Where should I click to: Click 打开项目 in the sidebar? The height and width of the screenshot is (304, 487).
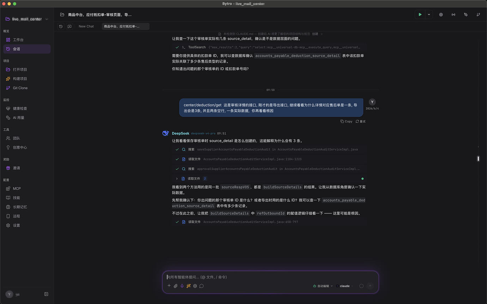coord(27,69)
